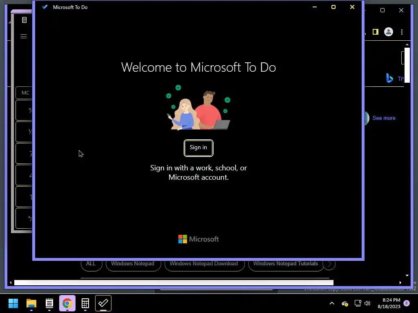Switch to Calculator in the taskbar

(x=85, y=303)
